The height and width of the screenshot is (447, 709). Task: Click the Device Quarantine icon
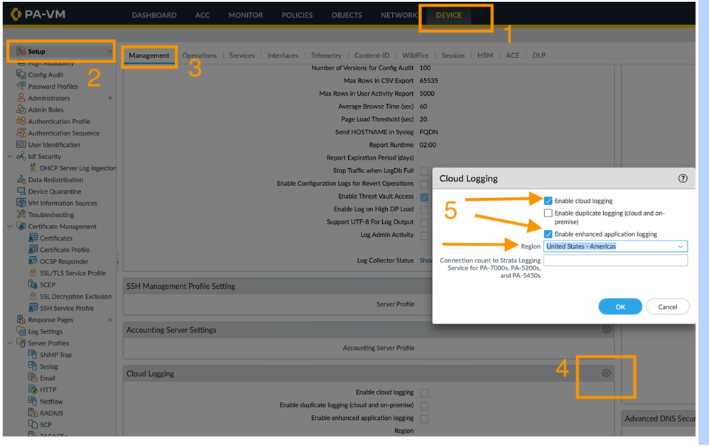pyautogui.click(x=21, y=191)
